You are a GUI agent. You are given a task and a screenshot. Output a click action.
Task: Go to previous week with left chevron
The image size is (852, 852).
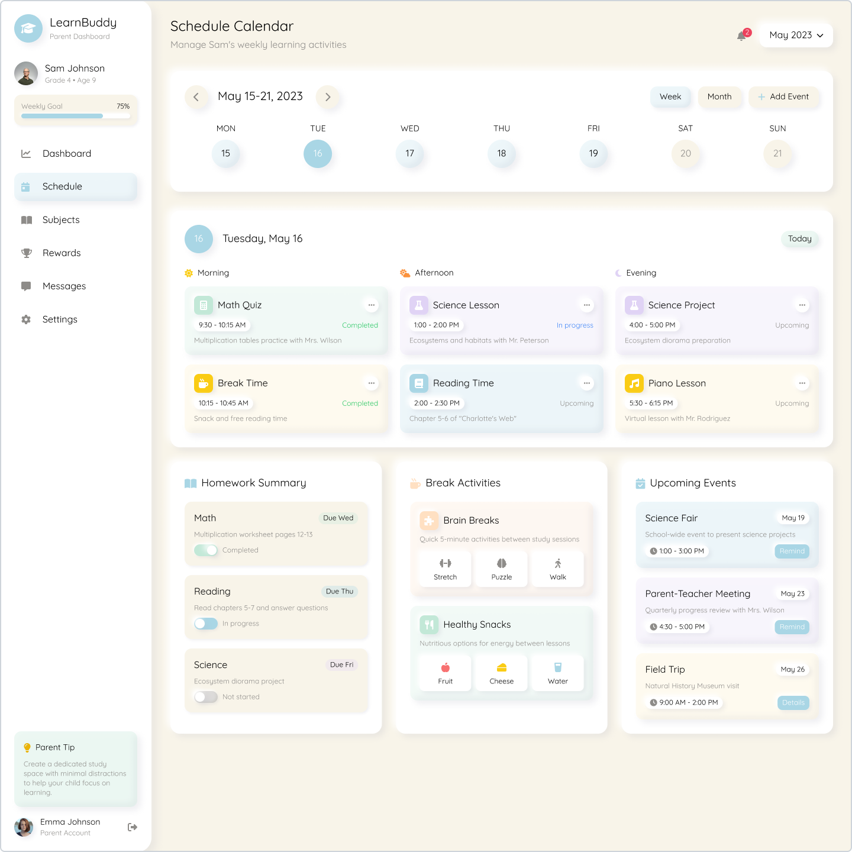click(x=196, y=97)
